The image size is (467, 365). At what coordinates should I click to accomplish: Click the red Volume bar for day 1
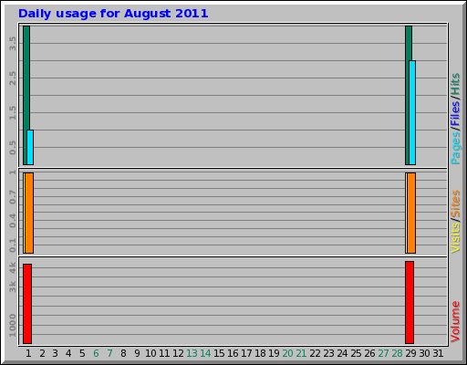[x=27, y=304]
